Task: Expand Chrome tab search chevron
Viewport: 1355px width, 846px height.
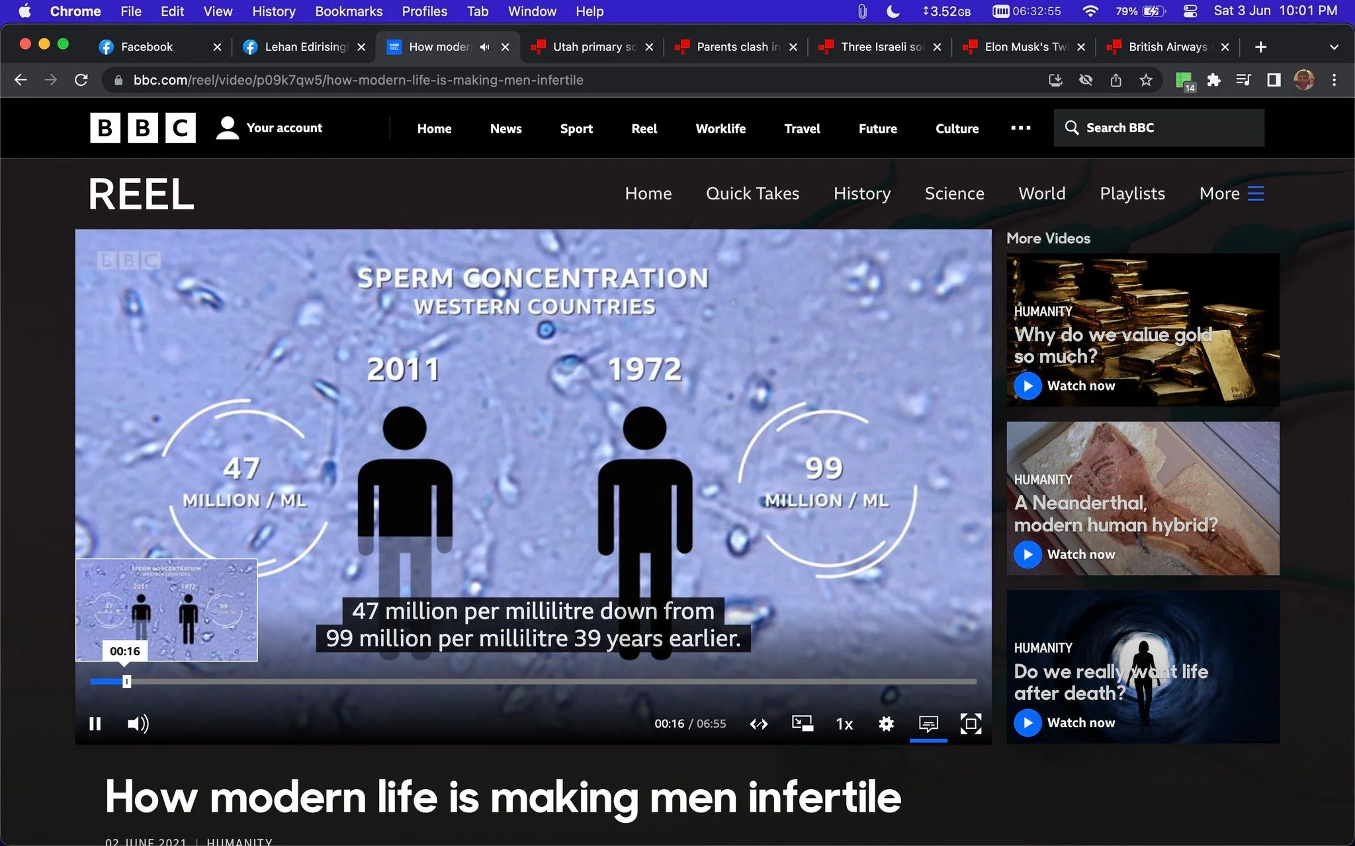Action: tap(1334, 47)
